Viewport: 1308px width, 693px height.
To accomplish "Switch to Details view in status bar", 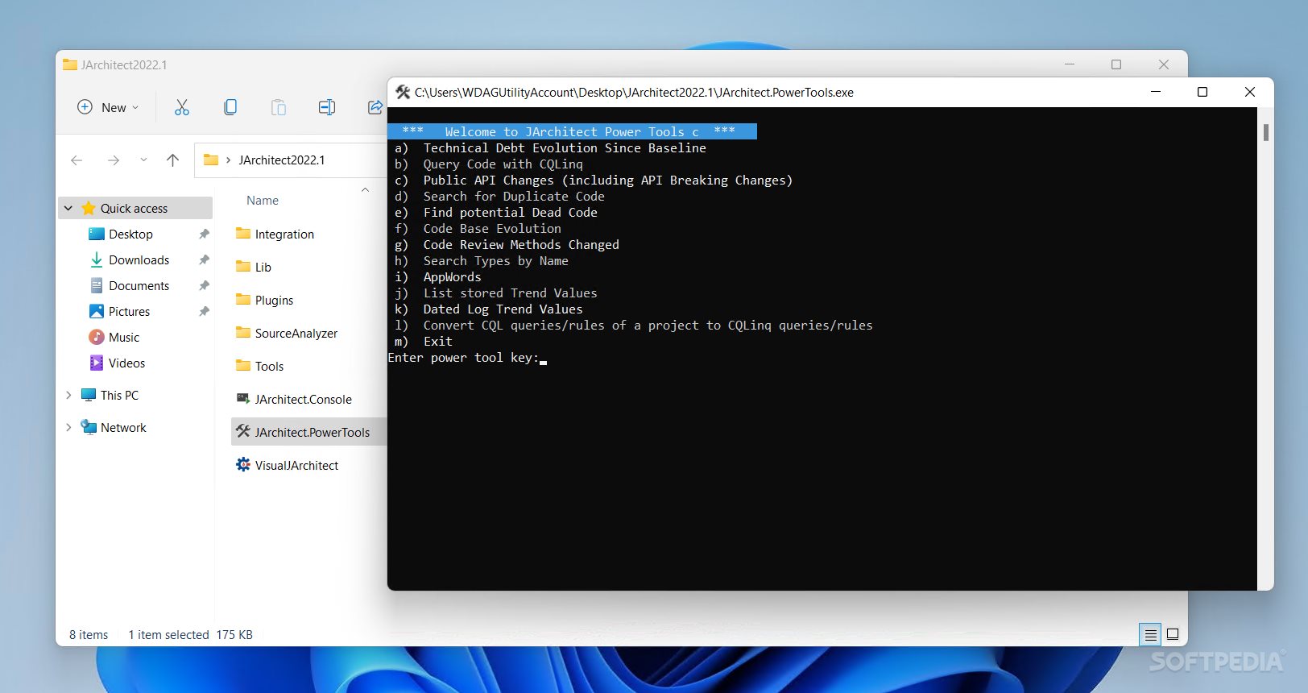I will [x=1150, y=635].
